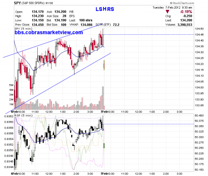The width and height of the screenshot is (208, 176).
Task: Click the 0.8344 ratio axis label
Action: (9, 167)
